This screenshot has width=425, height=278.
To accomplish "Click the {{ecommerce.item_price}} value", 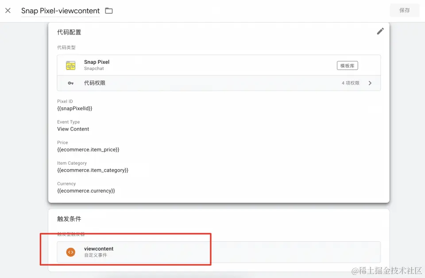I will point(88,150).
